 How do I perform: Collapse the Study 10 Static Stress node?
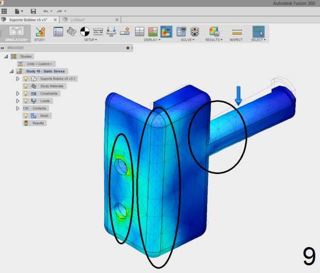coord(12,71)
